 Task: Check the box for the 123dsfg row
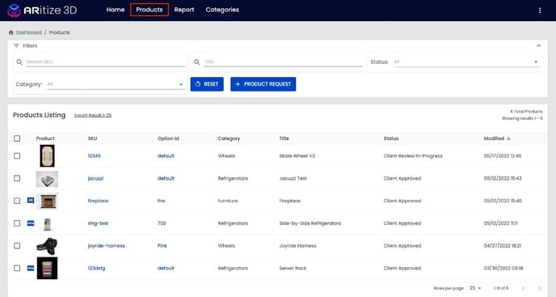pos(17,268)
